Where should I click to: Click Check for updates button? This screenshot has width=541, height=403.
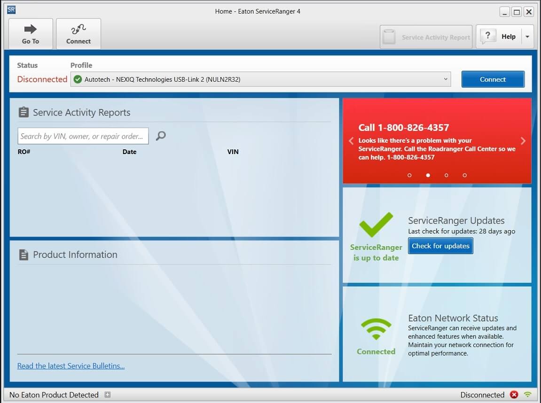point(440,246)
